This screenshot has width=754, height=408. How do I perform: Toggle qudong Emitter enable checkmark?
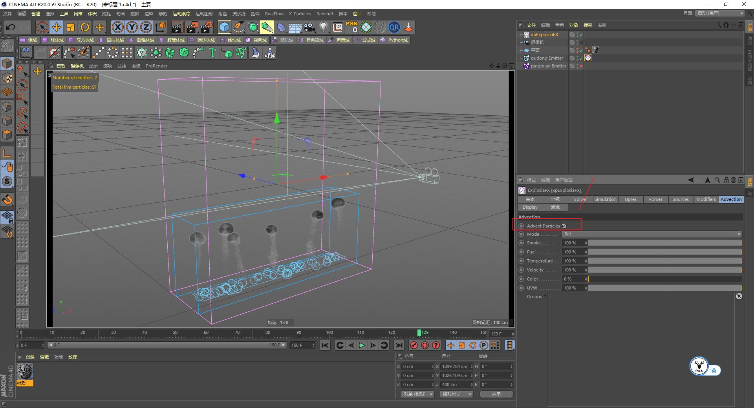coord(580,58)
